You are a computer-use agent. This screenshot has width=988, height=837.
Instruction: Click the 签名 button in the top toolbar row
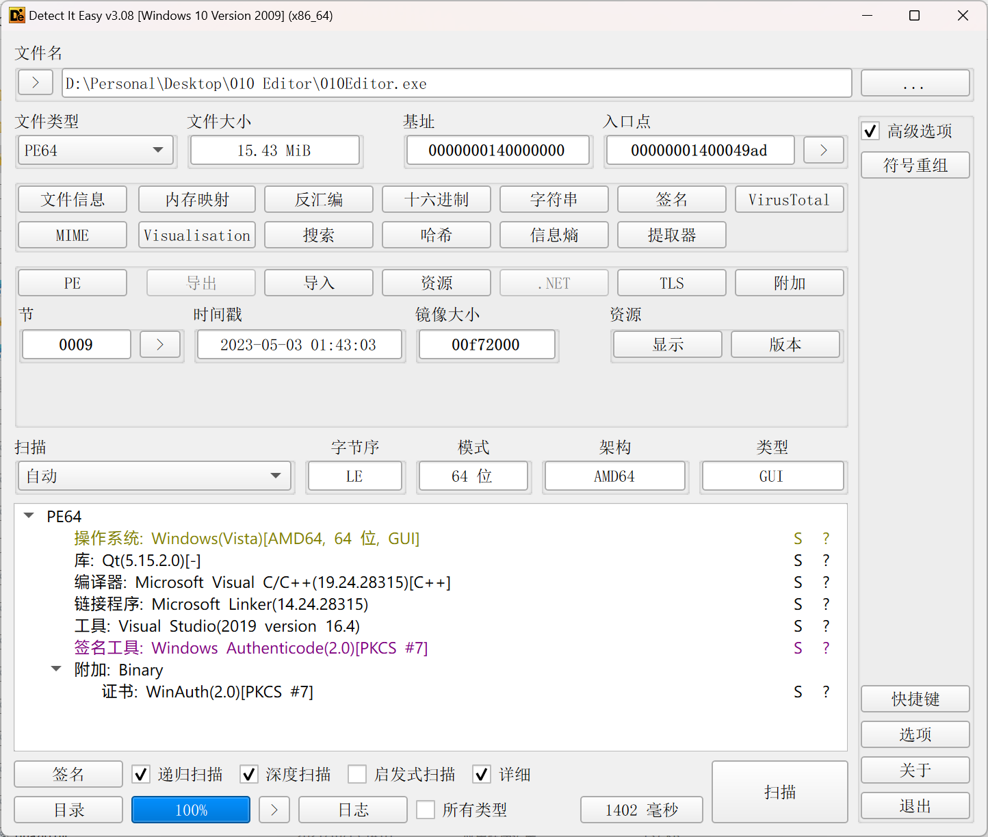point(672,199)
